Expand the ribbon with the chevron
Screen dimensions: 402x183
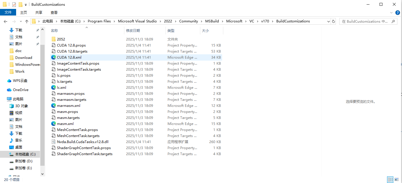click(x=391, y=13)
